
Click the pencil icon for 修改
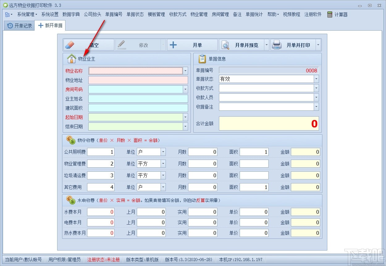point(122,45)
